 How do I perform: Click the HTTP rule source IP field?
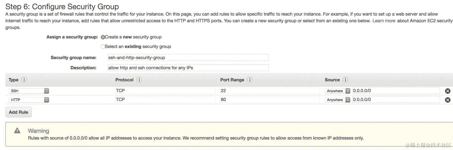tap(396, 100)
